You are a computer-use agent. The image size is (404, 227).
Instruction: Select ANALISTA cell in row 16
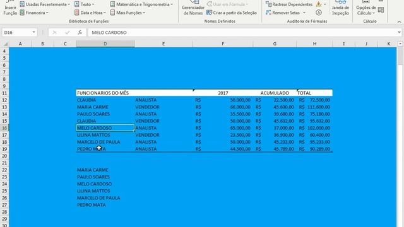click(163, 128)
